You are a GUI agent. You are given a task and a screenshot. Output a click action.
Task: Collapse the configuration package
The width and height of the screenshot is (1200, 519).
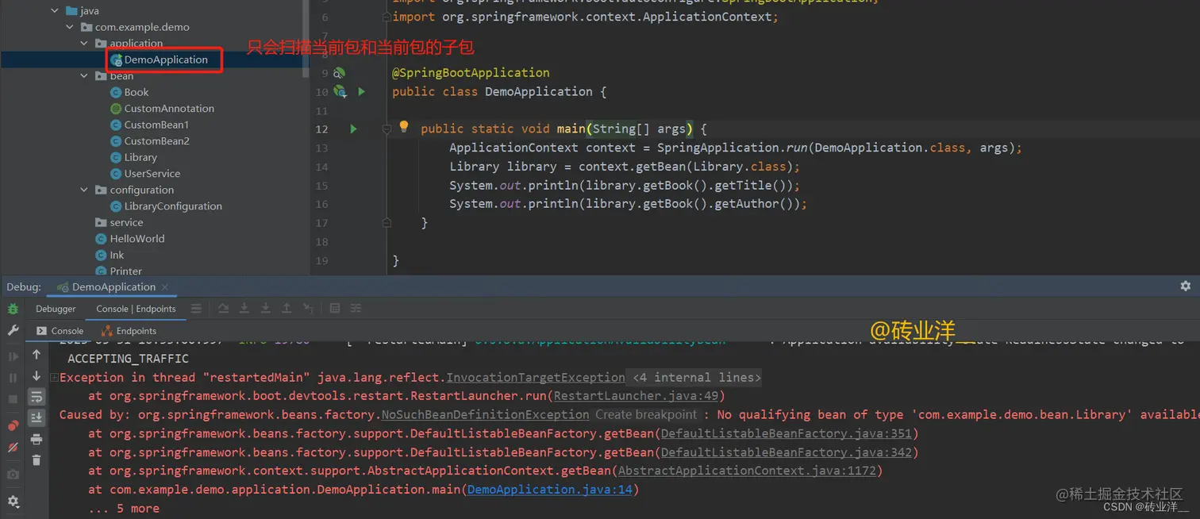[85, 190]
